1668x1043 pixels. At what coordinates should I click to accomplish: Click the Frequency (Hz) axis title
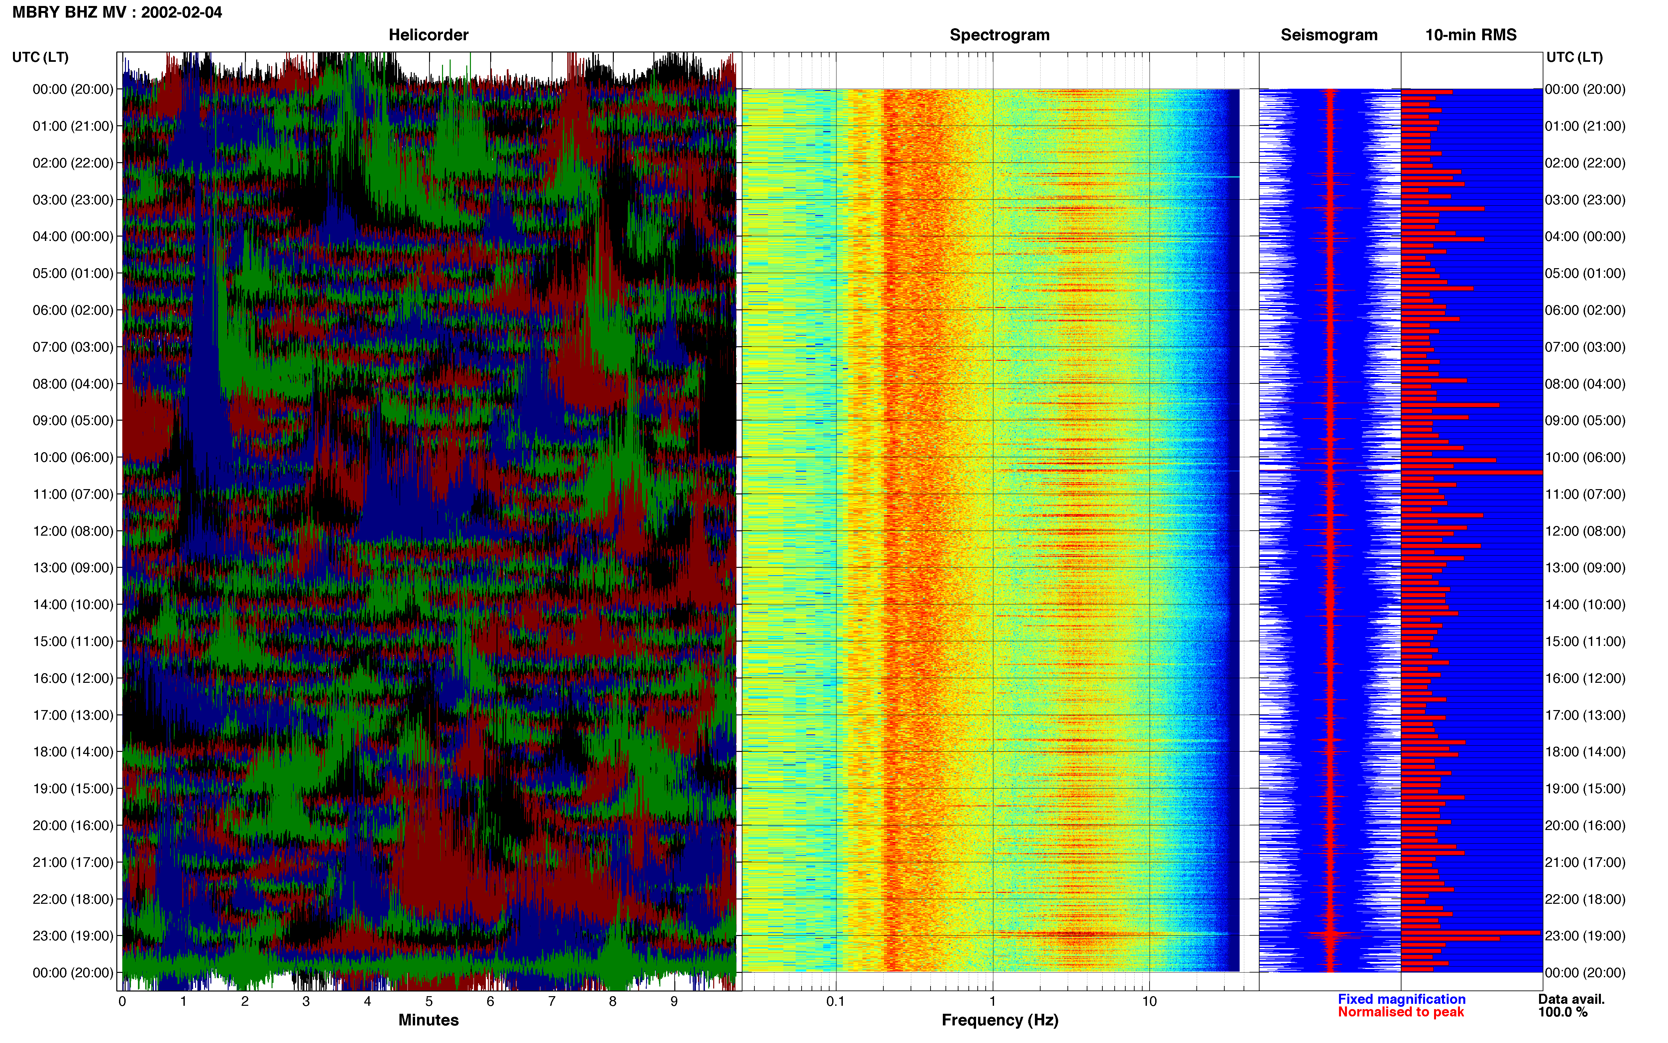click(x=1000, y=1019)
